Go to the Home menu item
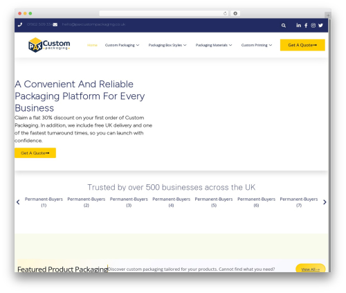The image size is (346, 293). click(x=92, y=45)
